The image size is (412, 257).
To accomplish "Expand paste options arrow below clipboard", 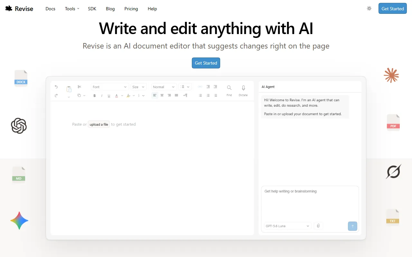I will pos(69,97).
